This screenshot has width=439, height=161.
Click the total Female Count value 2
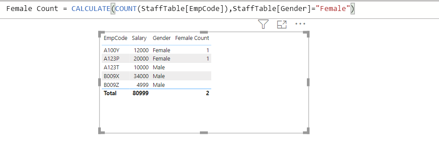207,93
